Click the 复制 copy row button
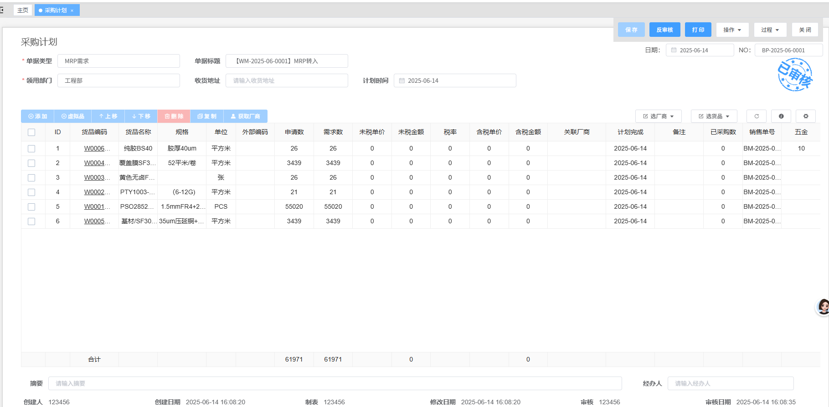The width and height of the screenshot is (829, 407). (207, 116)
